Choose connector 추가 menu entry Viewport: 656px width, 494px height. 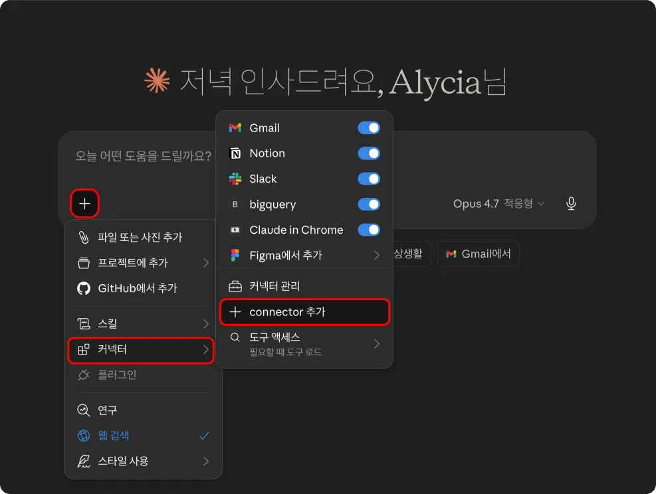click(304, 312)
